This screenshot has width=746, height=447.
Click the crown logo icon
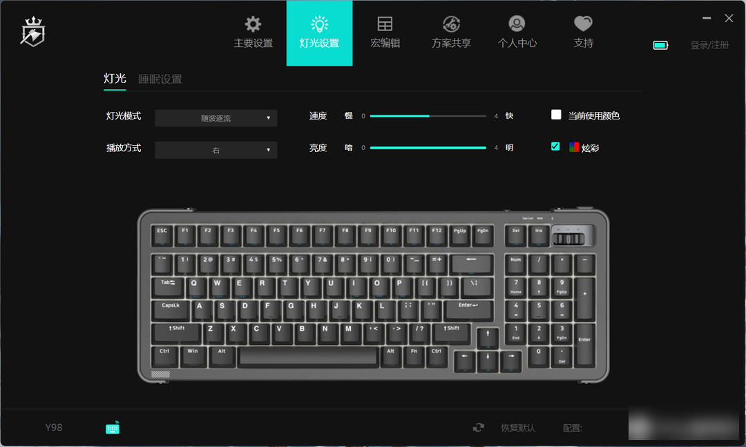33,32
